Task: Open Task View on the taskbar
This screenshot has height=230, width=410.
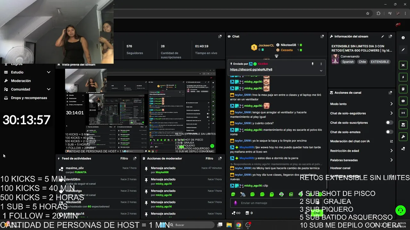Action: 220,225
